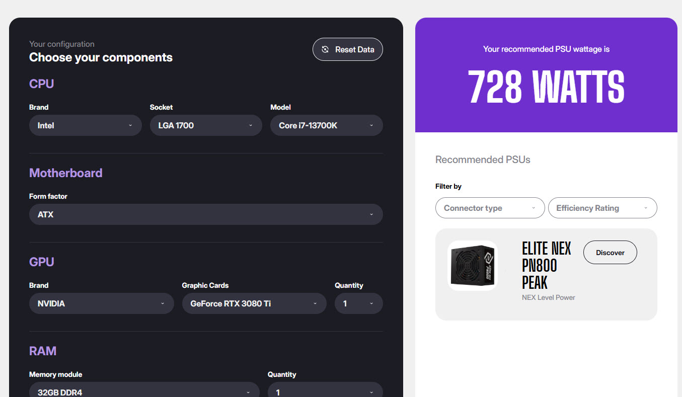
Task: Click the Elite NEX PN800 PSU thumbnail
Action: coord(473,266)
